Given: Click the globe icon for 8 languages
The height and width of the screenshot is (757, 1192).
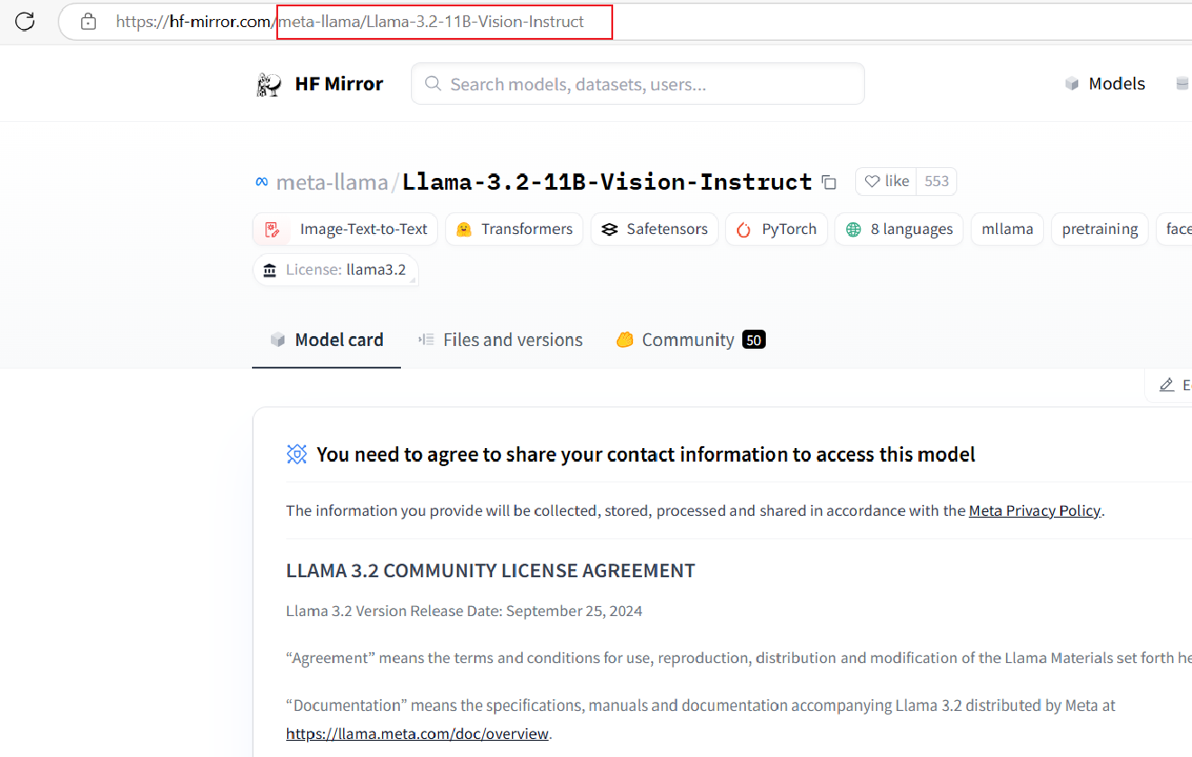Looking at the screenshot, I should 853,229.
